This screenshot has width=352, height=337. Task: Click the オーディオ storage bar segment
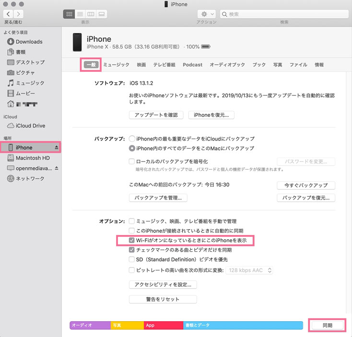(x=90, y=325)
